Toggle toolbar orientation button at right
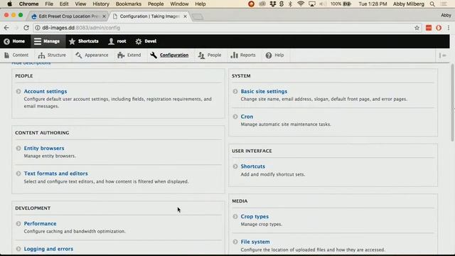This screenshot has width=455, height=256. point(442,55)
